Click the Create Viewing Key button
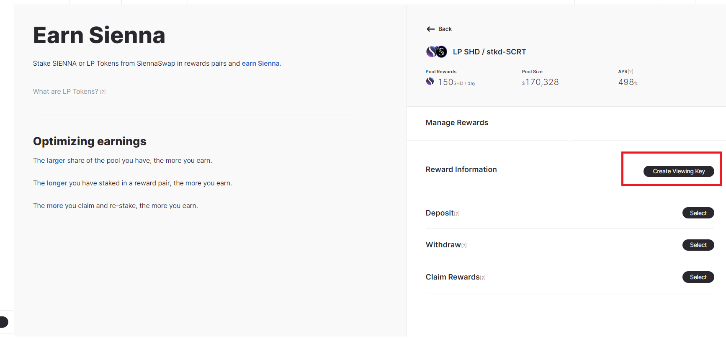726x344 pixels. coord(679,171)
